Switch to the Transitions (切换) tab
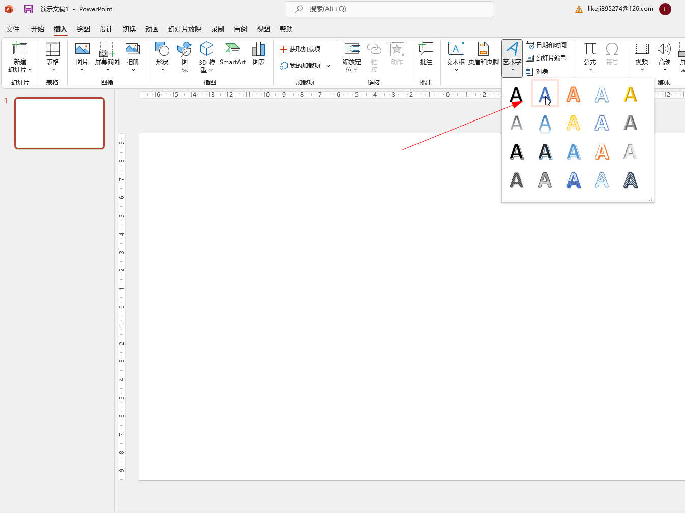This screenshot has height=514, width=685. [129, 29]
